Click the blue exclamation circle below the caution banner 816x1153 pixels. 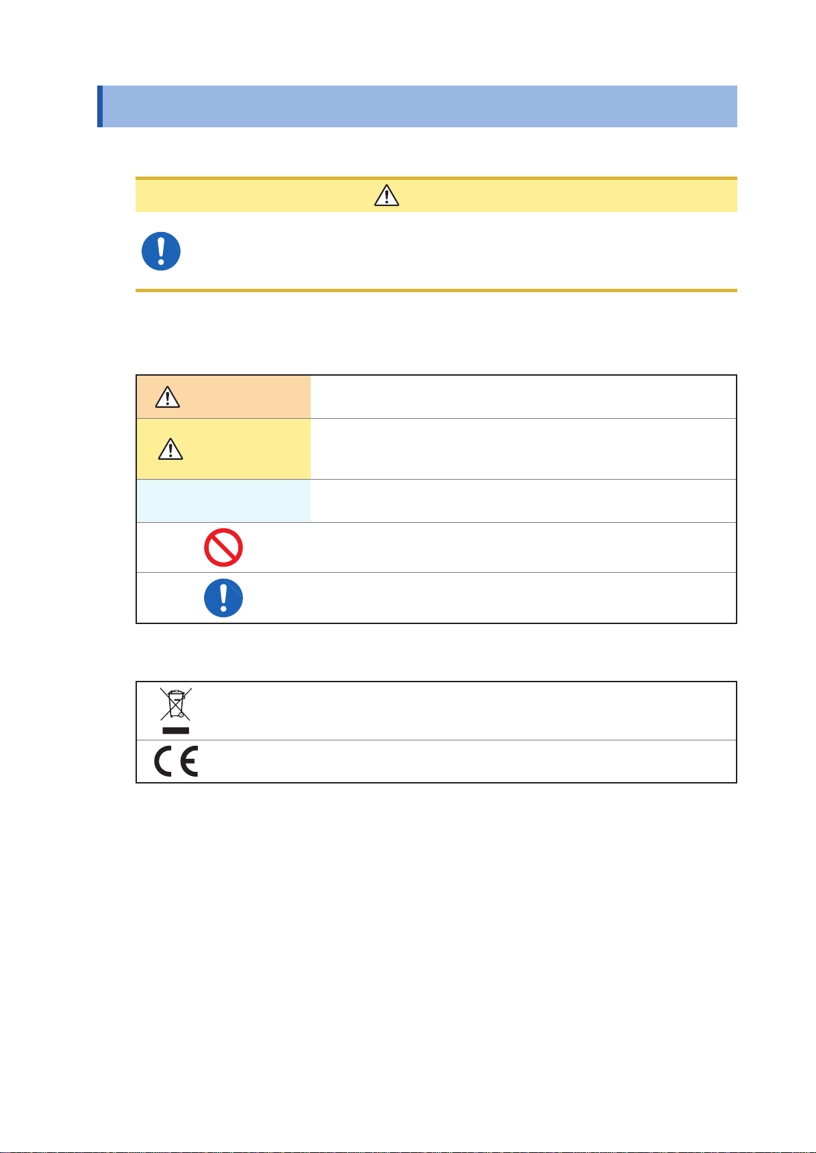(x=161, y=251)
